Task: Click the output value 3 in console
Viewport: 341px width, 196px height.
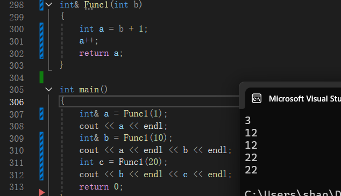Action: pos(248,120)
